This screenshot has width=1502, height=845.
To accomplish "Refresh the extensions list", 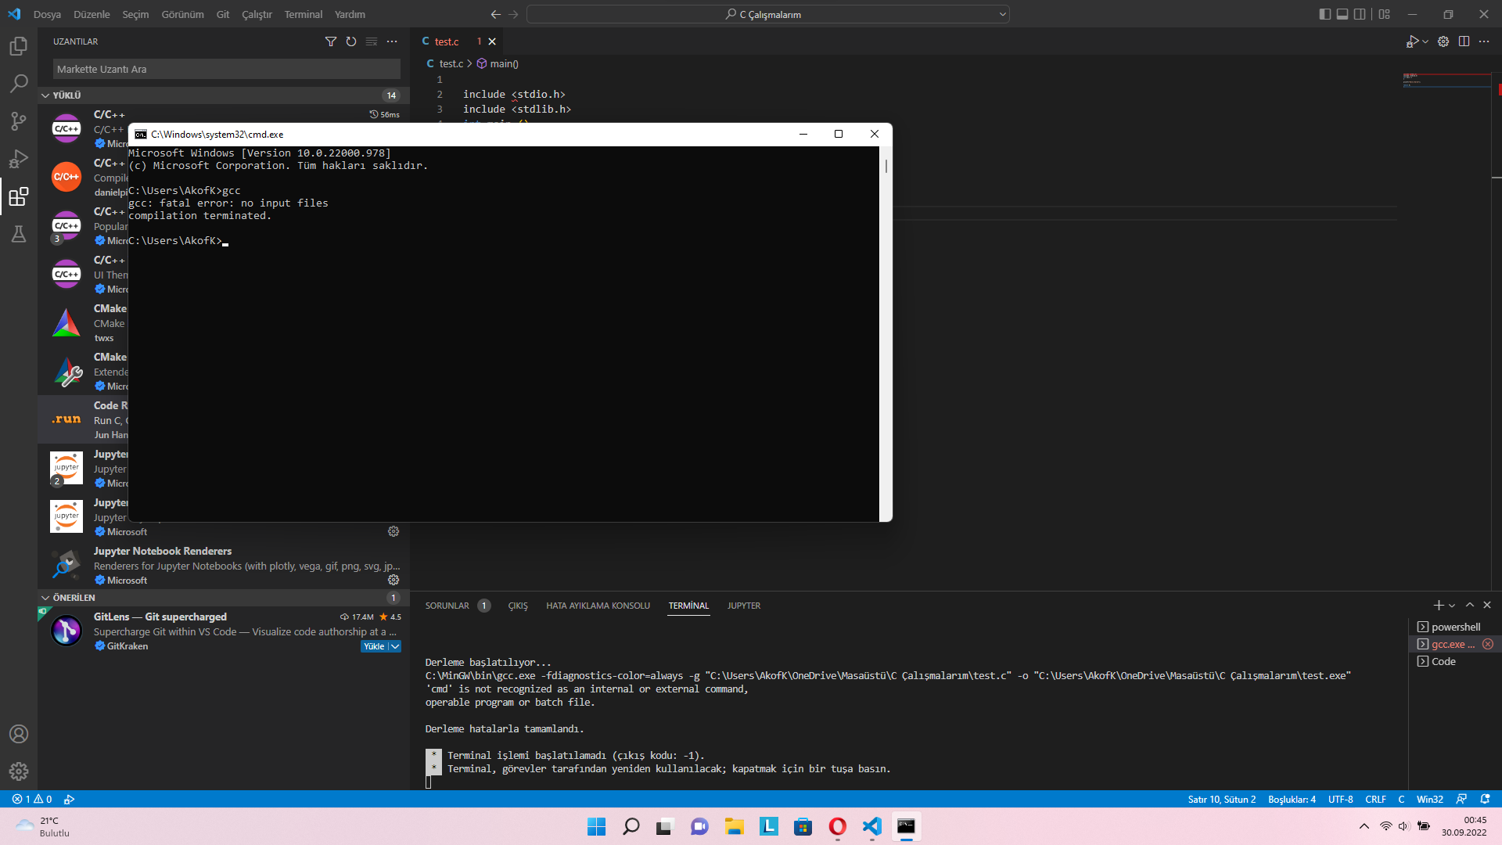I will (351, 41).
